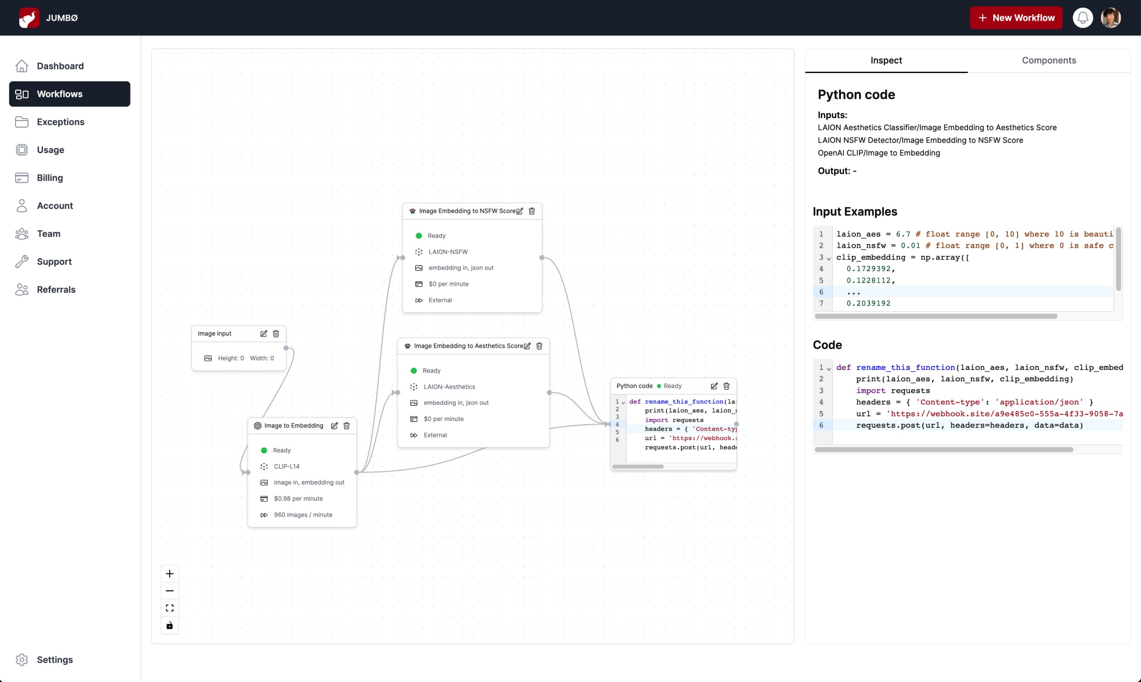Select the Inspect tab in the right panel
Image resolution: width=1141 pixels, height=682 pixels.
(886, 60)
